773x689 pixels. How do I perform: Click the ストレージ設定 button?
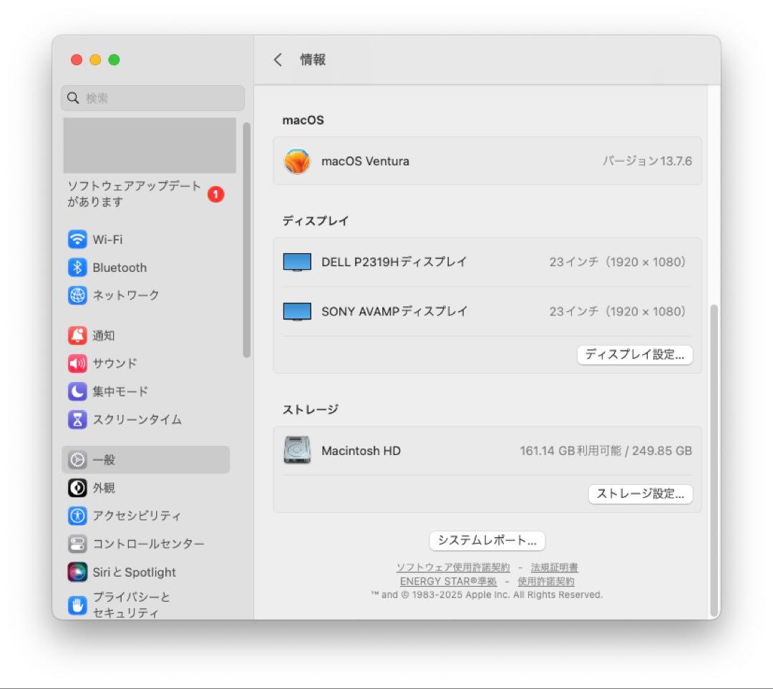point(640,494)
